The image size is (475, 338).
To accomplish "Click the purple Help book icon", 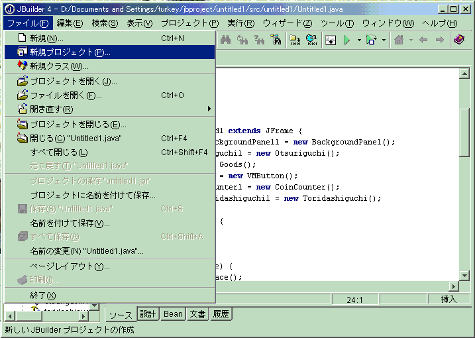I will 458,40.
